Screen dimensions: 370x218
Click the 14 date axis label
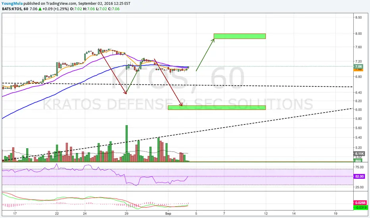(x=294, y=214)
